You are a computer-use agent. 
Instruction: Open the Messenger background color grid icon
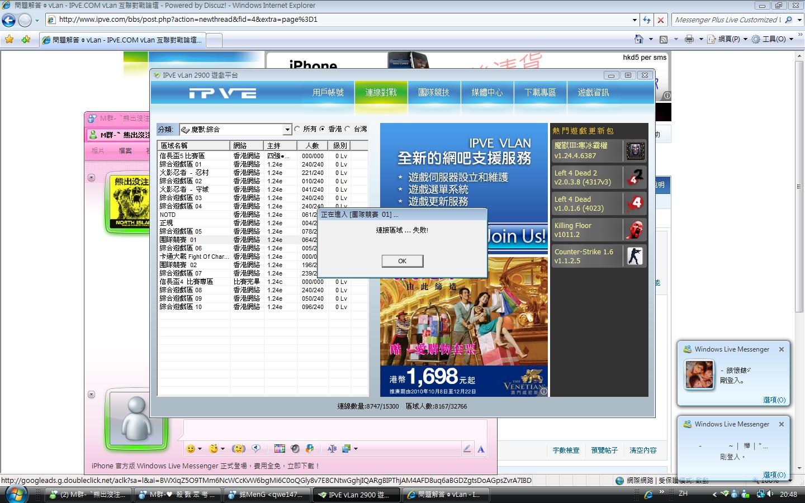tap(280, 449)
